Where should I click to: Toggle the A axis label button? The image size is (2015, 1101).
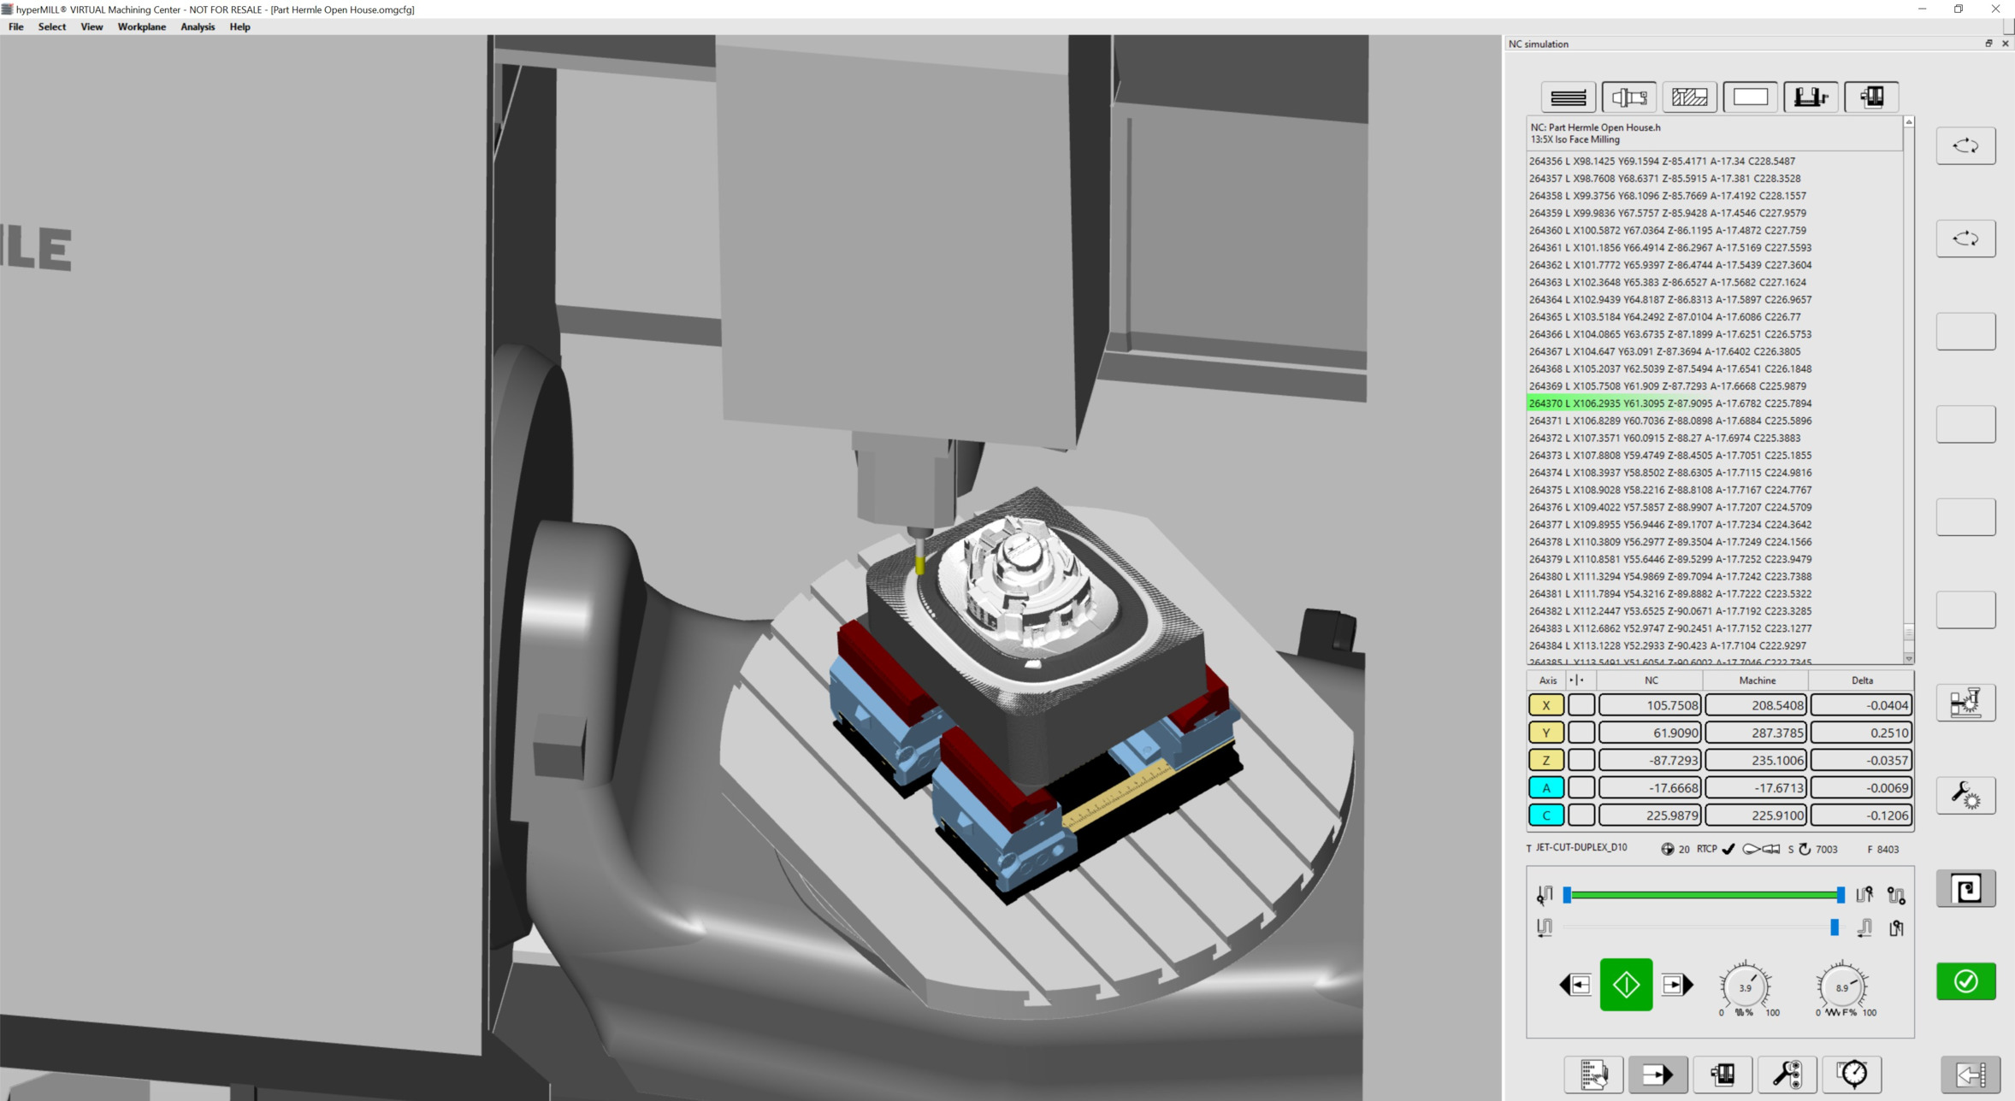(1545, 787)
